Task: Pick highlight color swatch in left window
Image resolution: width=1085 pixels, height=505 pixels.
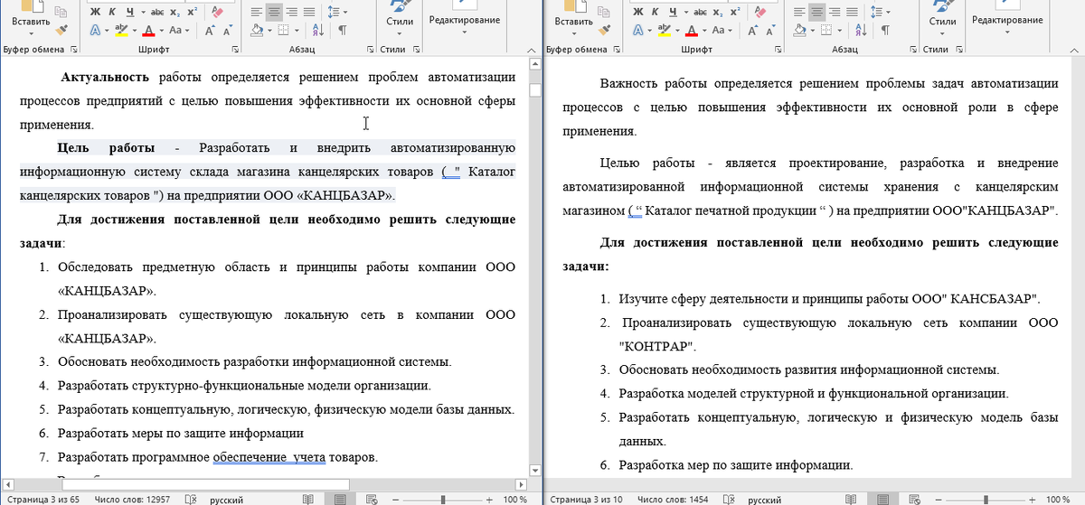Action: point(120,30)
